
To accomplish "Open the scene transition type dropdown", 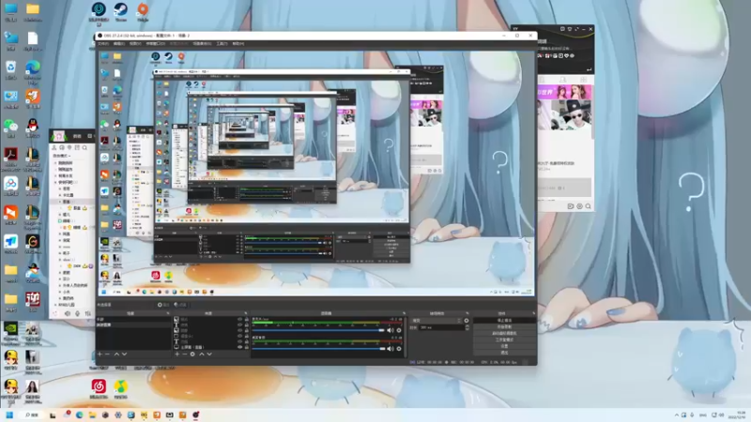I will coord(437,321).
